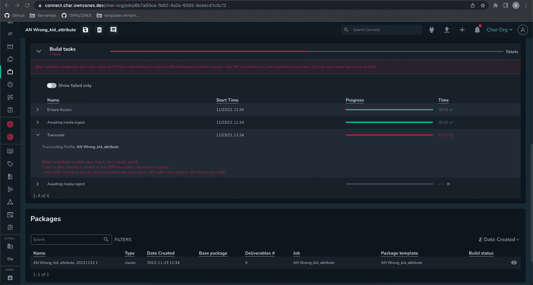Open the clapperboard icon in the sidebar
This screenshot has height=285, width=533.
tap(10, 46)
